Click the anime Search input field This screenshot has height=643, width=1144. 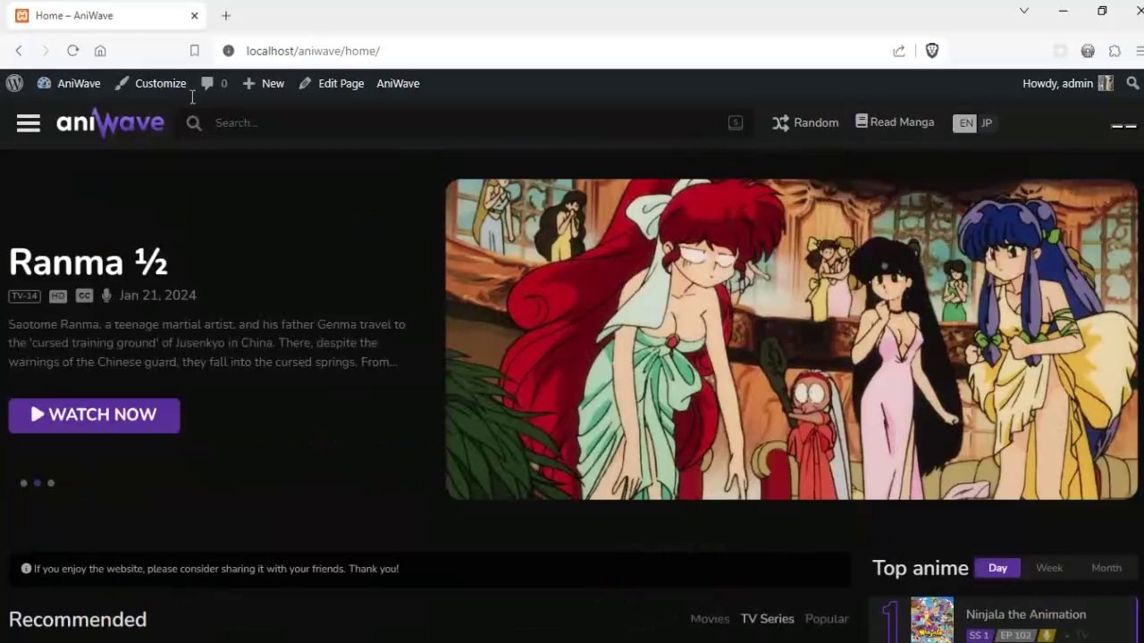465,123
